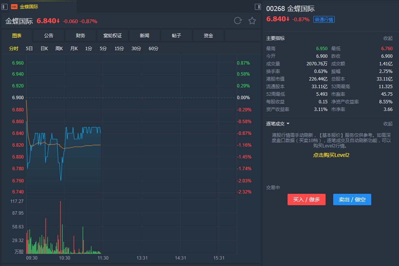Screen dimensions: 399x266
Task: Click the 卖出 / 做空 button
Action: click(x=352, y=199)
